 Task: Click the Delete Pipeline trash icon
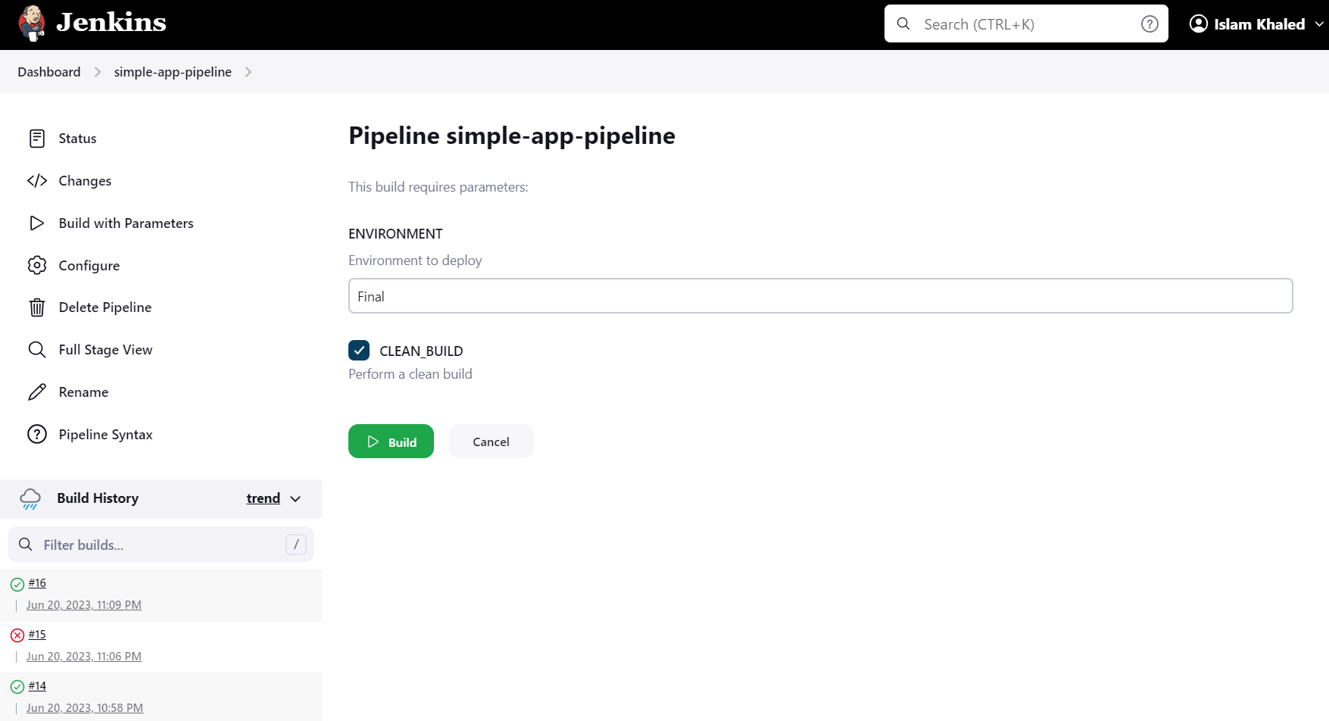pyautogui.click(x=37, y=307)
